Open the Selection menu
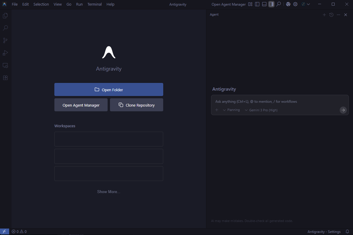 [41, 4]
